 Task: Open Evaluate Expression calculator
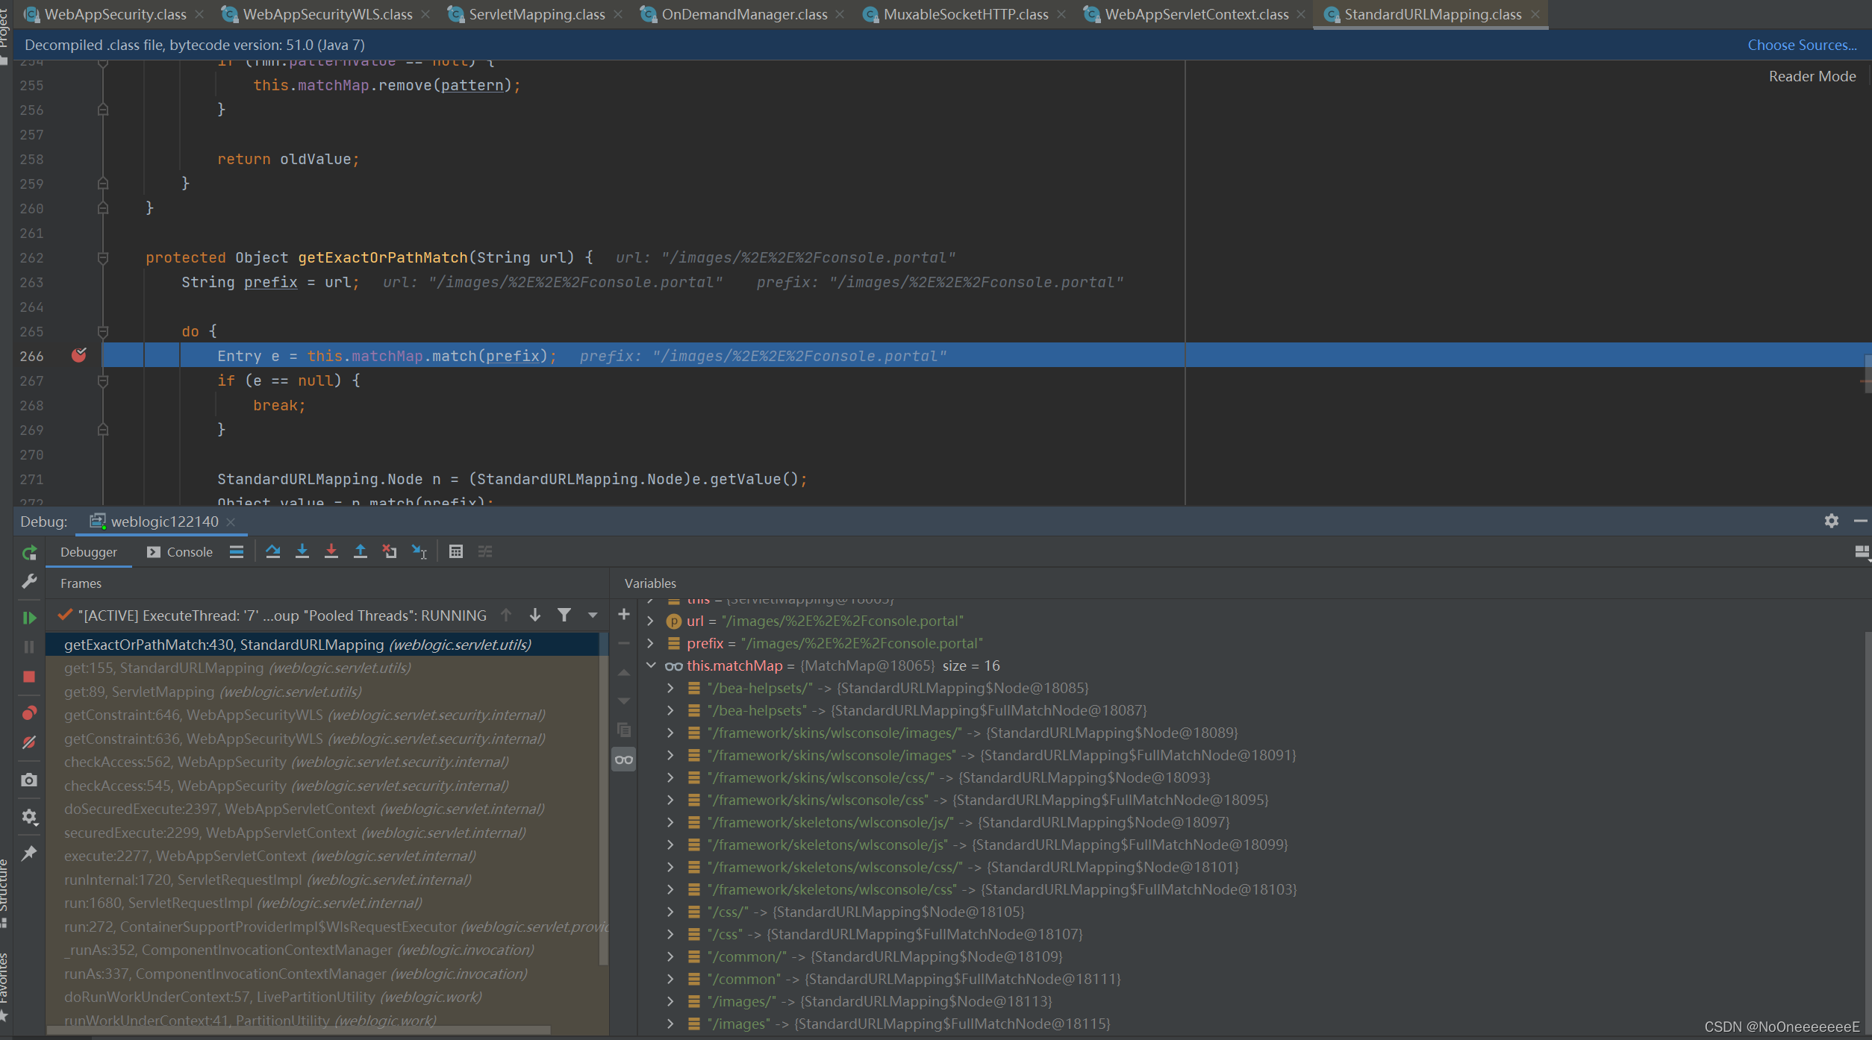[456, 552]
